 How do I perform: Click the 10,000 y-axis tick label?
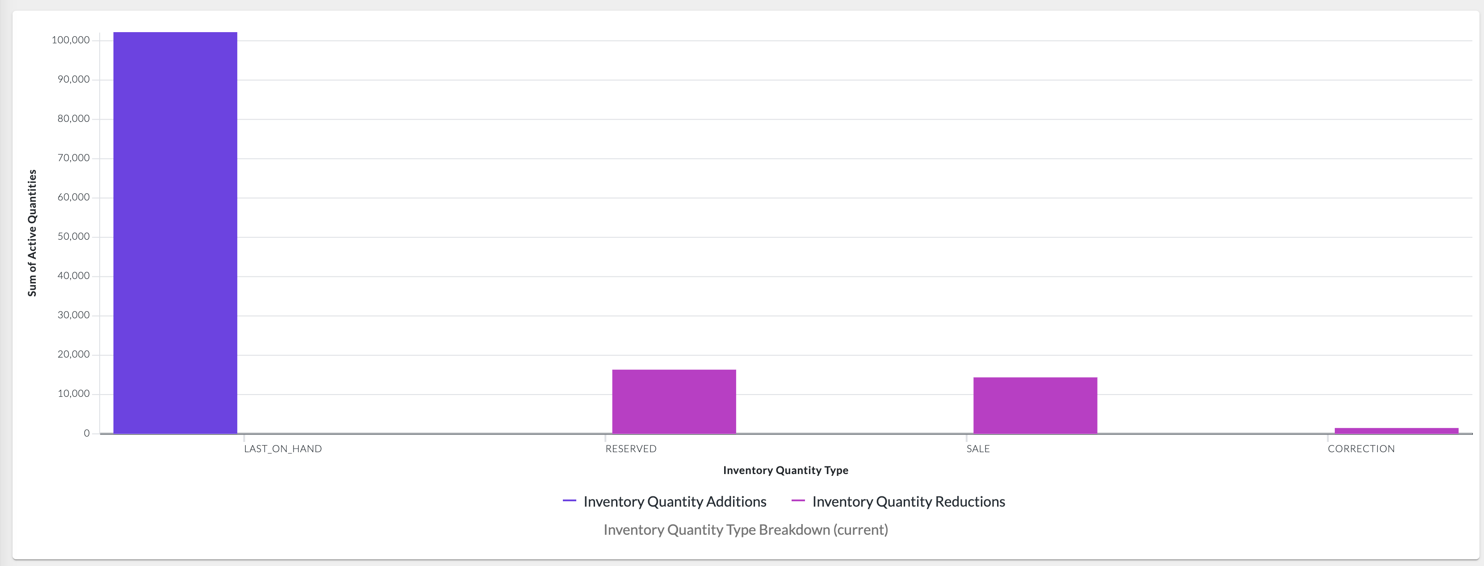[x=73, y=394]
